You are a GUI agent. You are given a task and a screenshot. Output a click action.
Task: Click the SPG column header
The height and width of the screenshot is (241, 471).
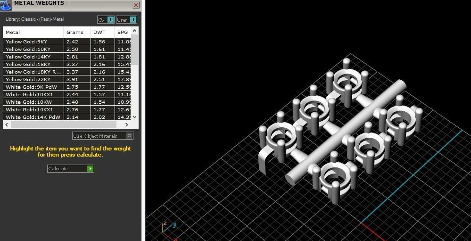[123, 32]
